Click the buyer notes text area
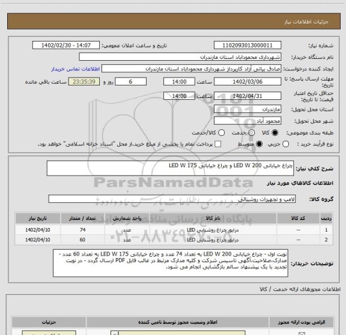Screen dimensions: 346x335 click(x=171, y=263)
